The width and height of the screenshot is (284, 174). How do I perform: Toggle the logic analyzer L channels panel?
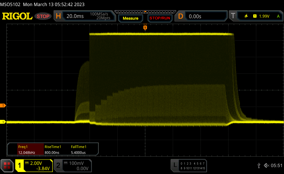click(189, 165)
